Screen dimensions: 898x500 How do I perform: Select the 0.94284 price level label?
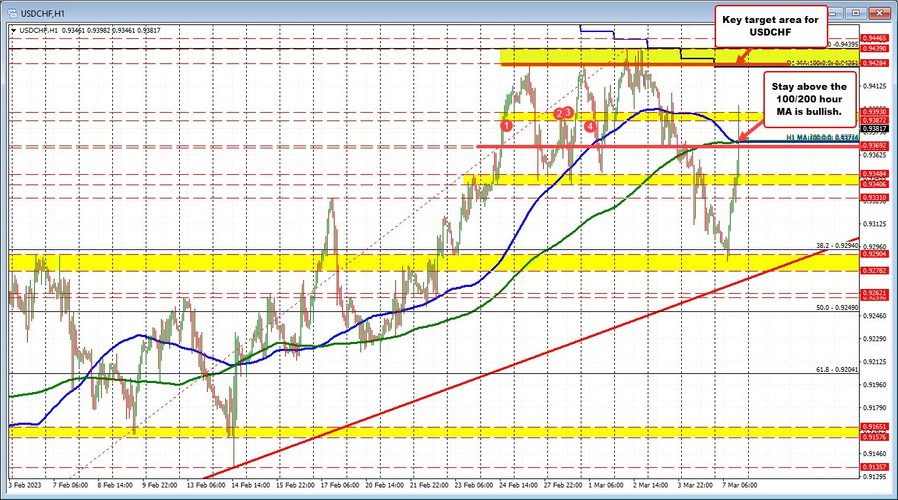[x=875, y=63]
